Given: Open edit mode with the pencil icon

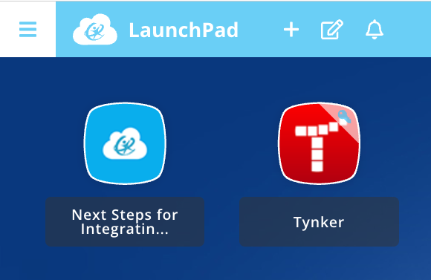Looking at the screenshot, I should [x=332, y=30].
